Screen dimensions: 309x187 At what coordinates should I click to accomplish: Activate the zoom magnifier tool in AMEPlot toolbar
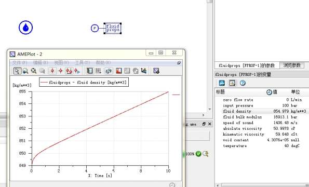click(25, 71)
